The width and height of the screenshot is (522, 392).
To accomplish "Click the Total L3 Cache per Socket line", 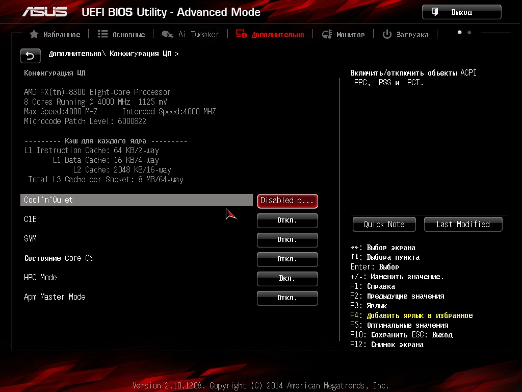I will [x=106, y=179].
